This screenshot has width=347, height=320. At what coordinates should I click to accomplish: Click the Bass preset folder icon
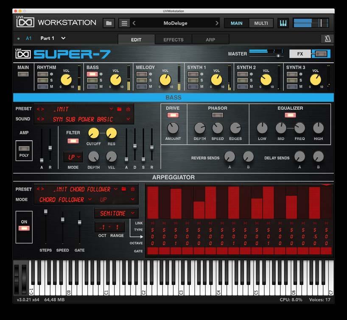[x=119, y=109]
